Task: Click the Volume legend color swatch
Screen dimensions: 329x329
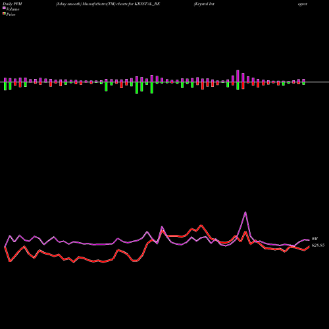Action: 4,8
